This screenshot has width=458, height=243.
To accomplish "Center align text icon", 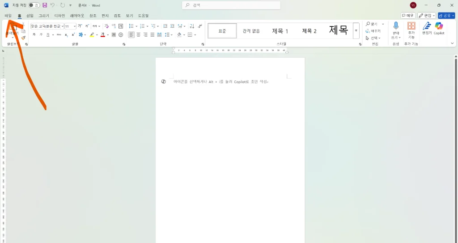I will coord(139,35).
